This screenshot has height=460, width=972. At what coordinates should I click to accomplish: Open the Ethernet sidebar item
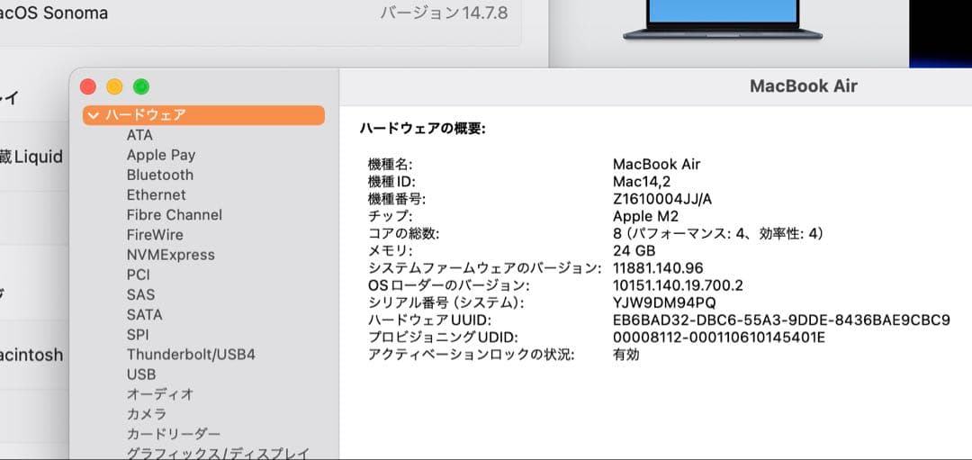(x=157, y=194)
